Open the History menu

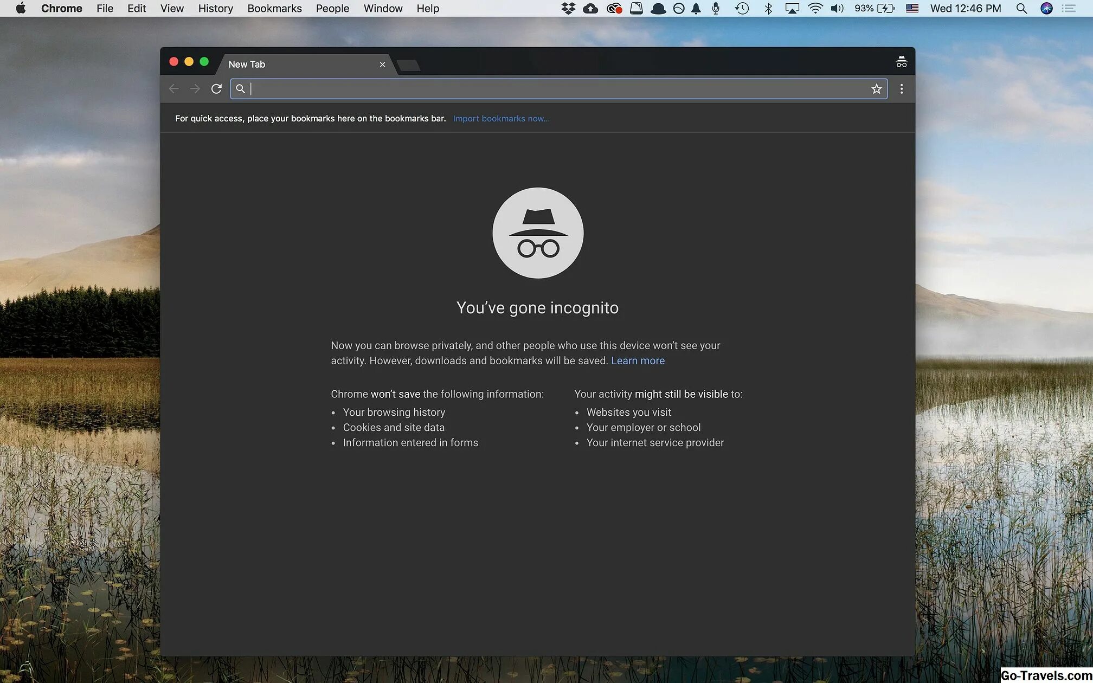pyautogui.click(x=215, y=9)
